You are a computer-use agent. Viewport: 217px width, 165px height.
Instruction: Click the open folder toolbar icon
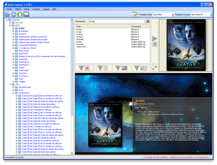(x=7, y=15)
